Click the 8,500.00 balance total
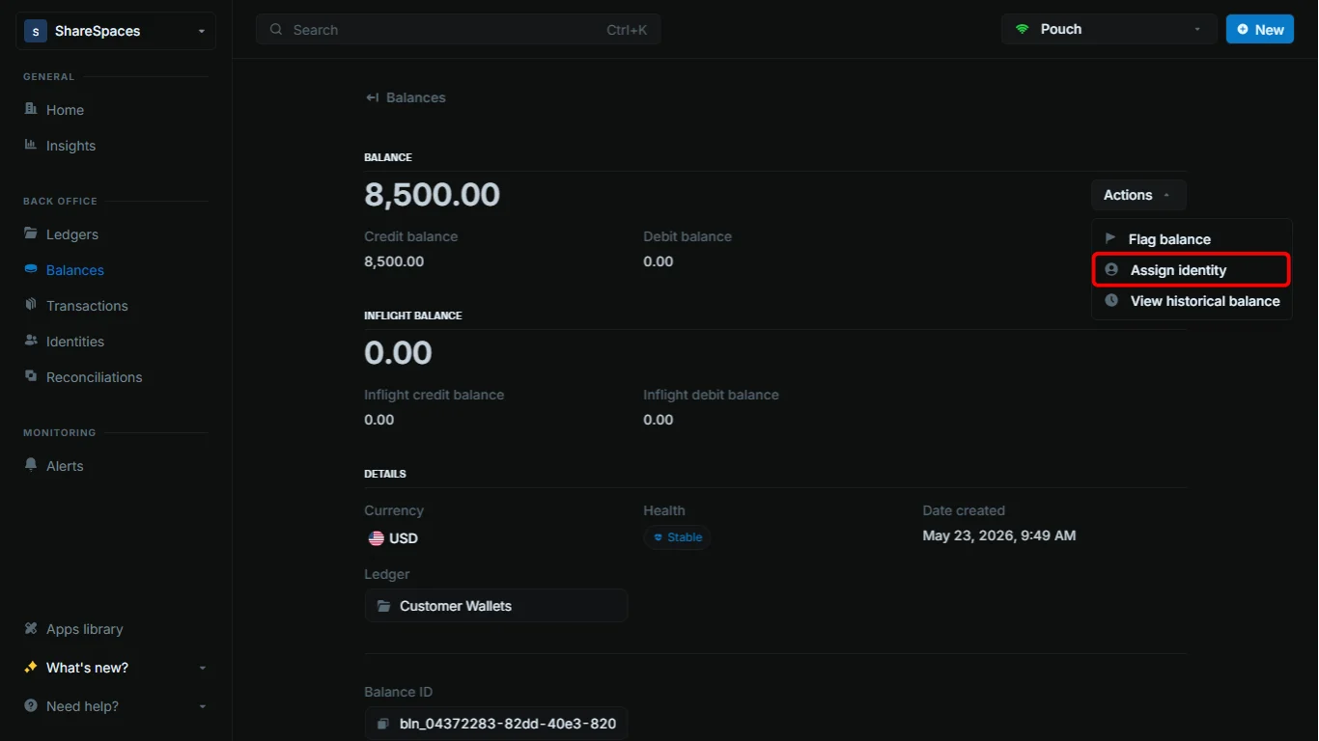This screenshot has height=741, width=1319. 432,195
